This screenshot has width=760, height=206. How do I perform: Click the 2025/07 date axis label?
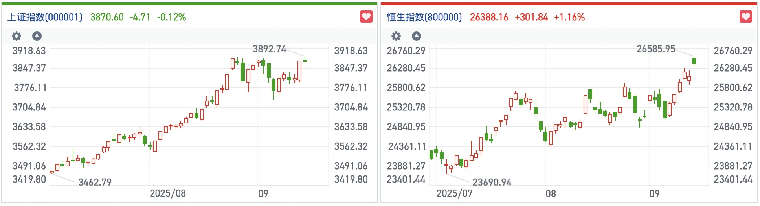click(x=454, y=193)
